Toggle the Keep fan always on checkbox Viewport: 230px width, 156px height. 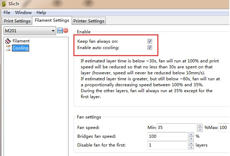[x=150, y=41]
